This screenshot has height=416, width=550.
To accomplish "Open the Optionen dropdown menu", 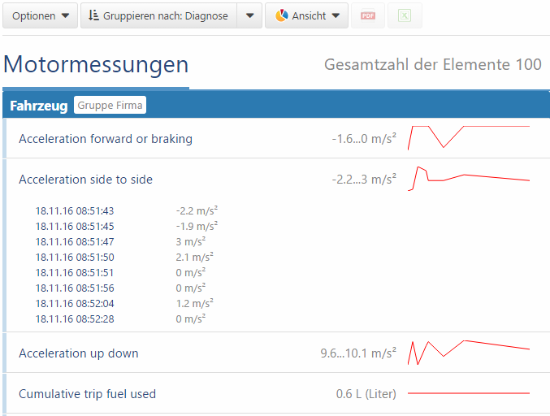I will tap(41, 15).
